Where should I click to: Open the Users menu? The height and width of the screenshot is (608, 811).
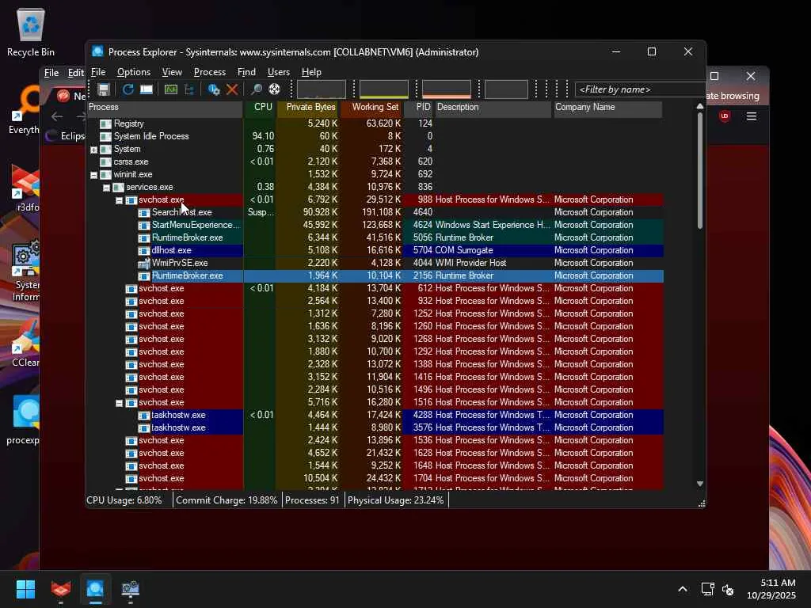tap(278, 72)
